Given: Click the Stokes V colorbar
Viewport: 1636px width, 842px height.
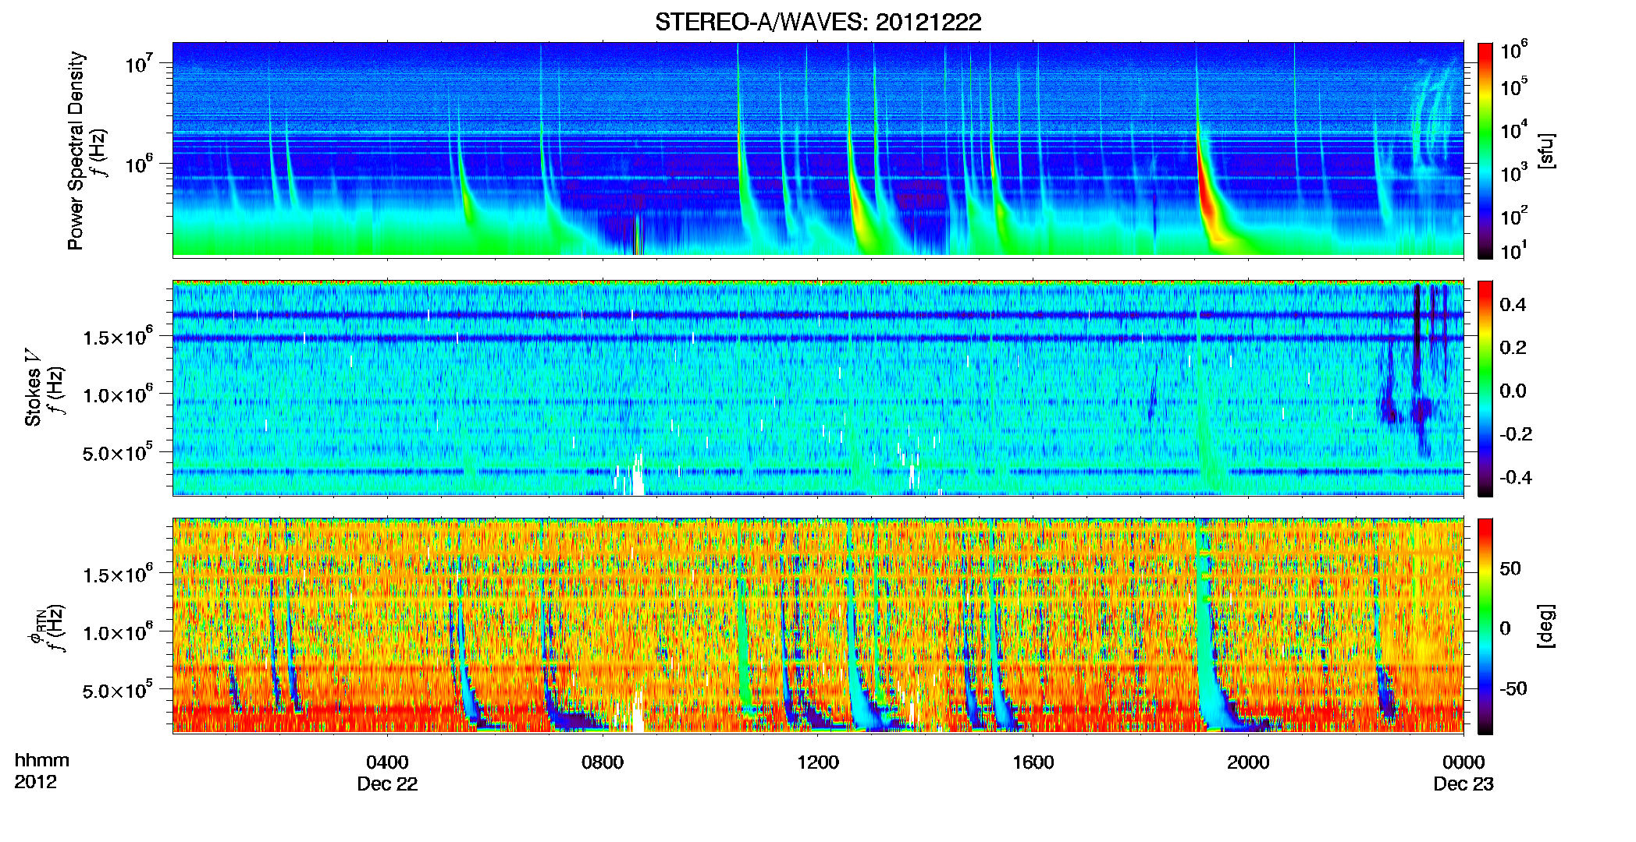Looking at the screenshot, I should [1485, 388].
